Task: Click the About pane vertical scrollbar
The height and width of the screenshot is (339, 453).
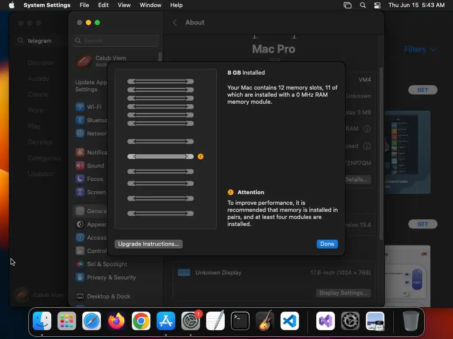Action: point(381,153)
